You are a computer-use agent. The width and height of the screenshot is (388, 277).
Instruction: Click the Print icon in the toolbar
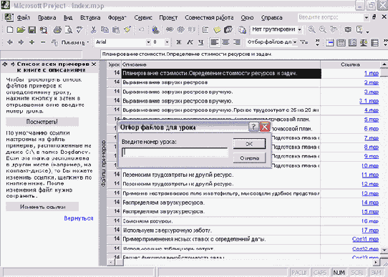[57, 30]
